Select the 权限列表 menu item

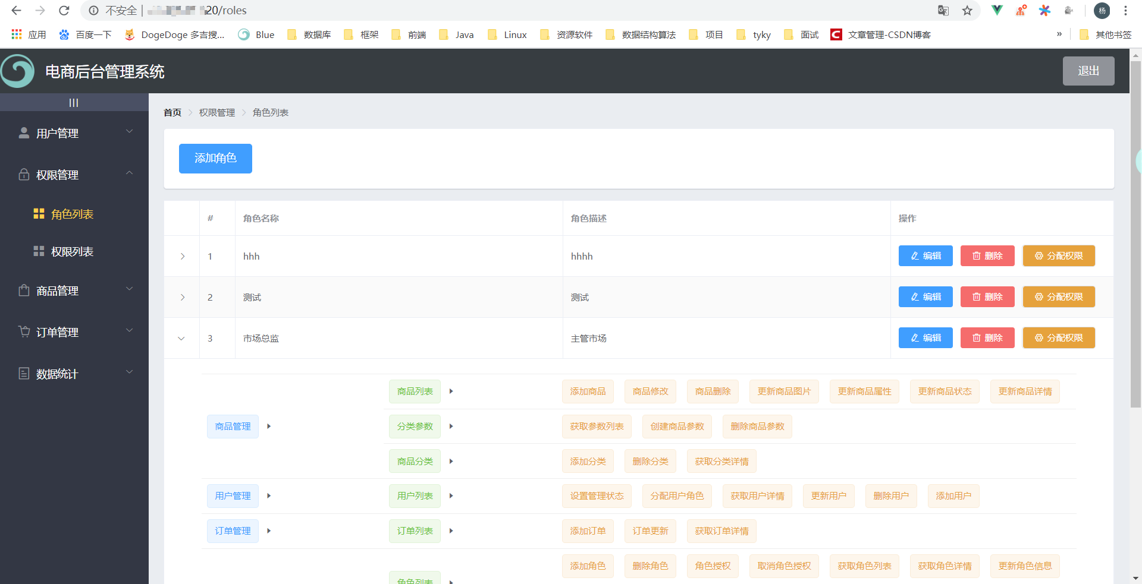point(74,251)
